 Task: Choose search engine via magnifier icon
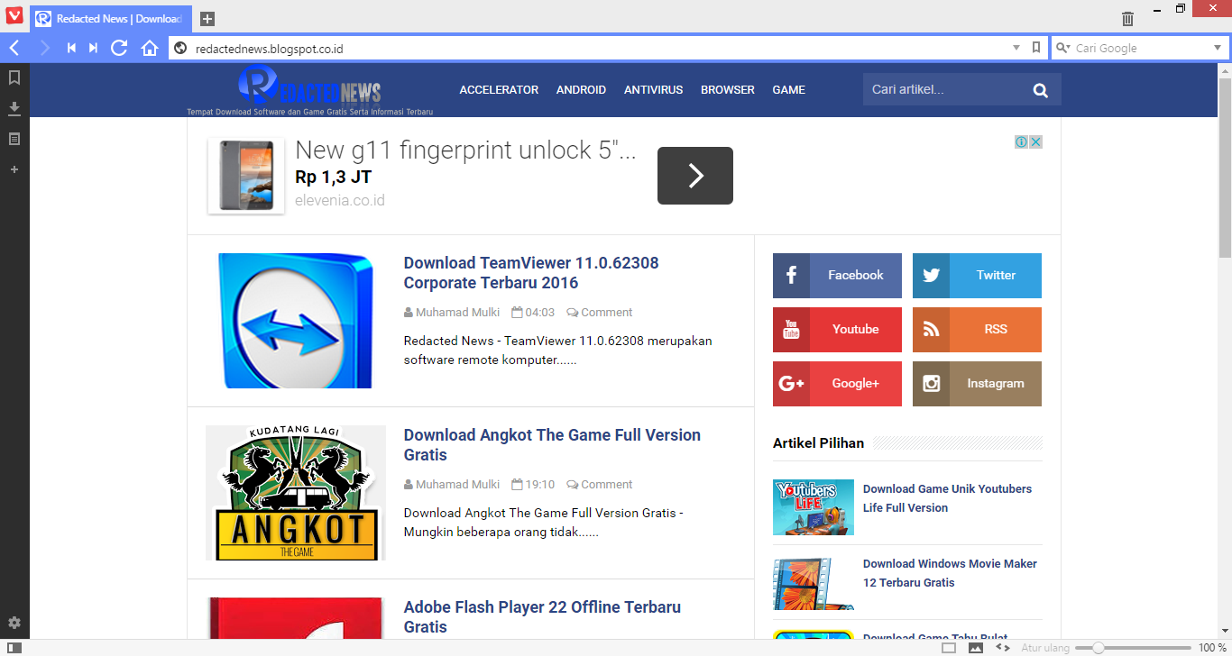(x=1063, y=48)
